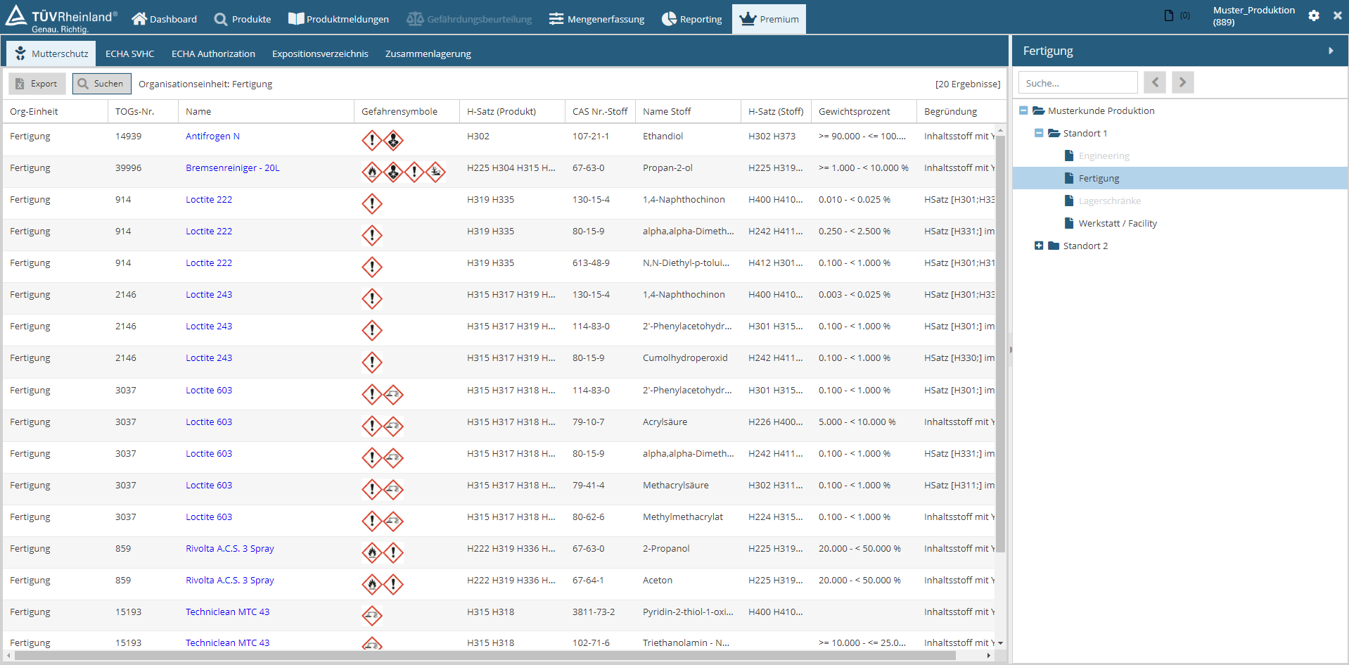Go to next search result arrow
The width and height of the screenshot is (1349, 665).
[x=1182, y=83]
